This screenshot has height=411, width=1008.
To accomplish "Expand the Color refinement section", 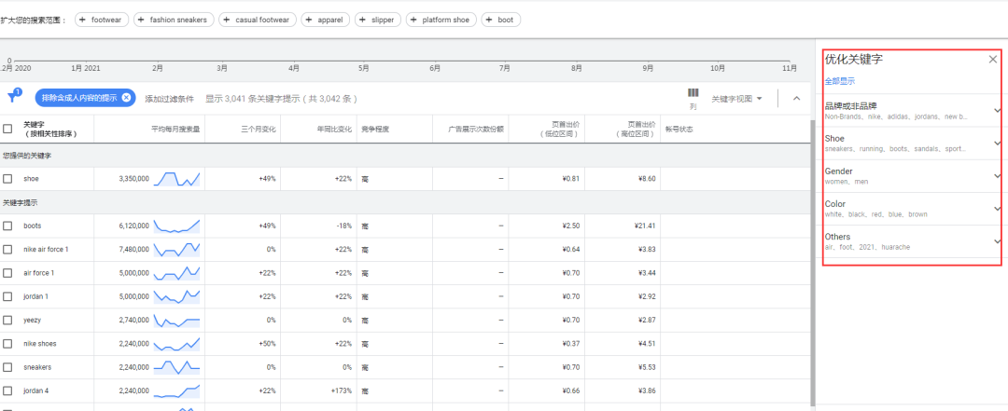I will pos(997,209).
